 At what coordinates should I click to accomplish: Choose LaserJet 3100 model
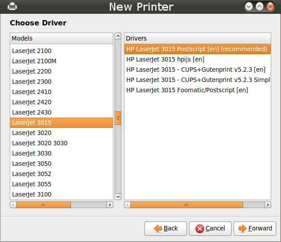coord(62,194)
